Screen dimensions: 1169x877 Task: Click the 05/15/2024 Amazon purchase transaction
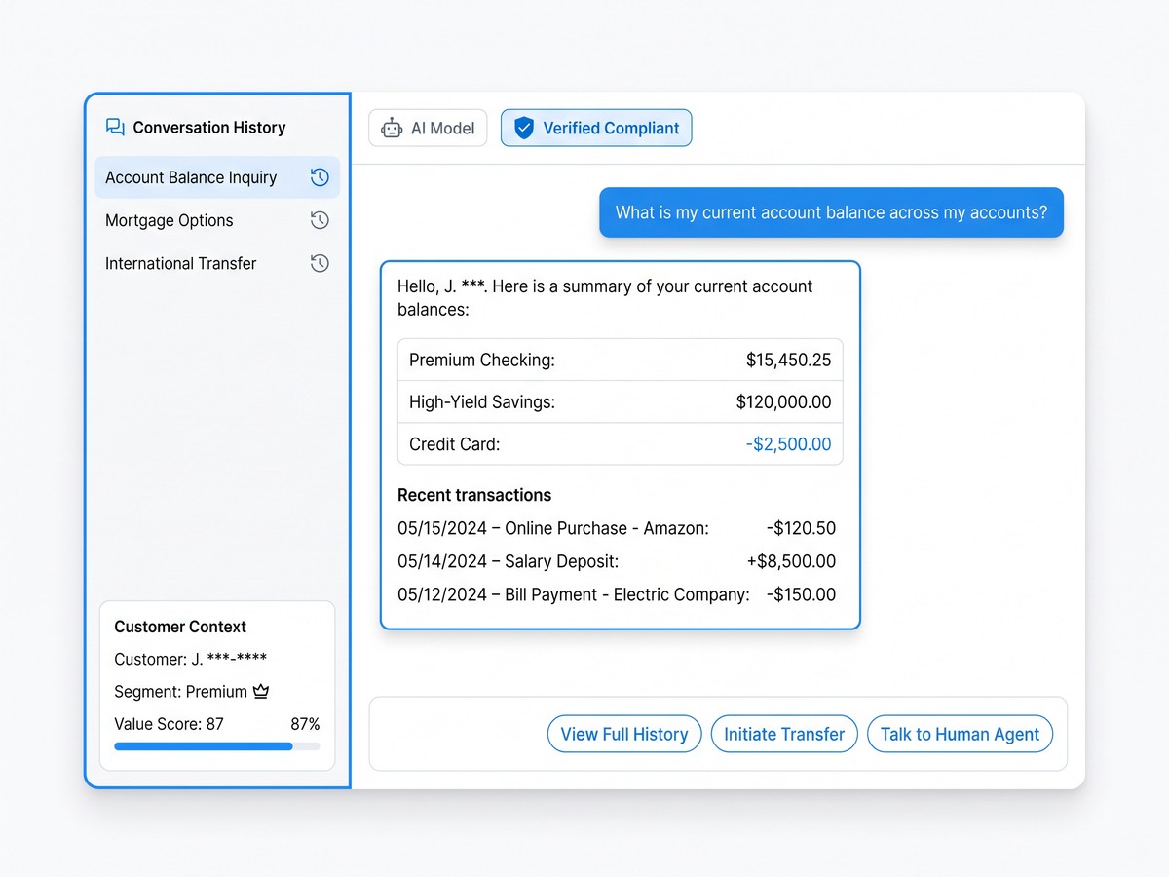point(617,528)
